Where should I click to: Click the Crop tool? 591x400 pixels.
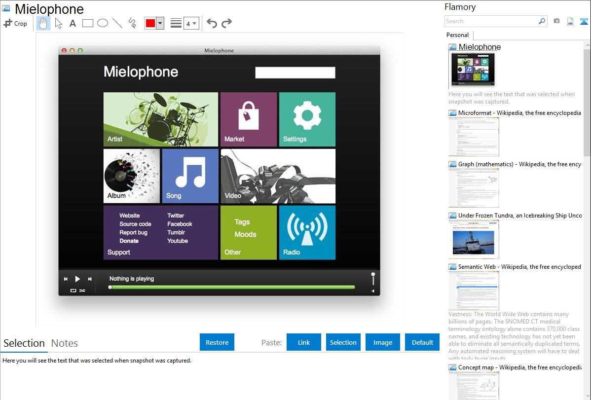click(16, 23)
